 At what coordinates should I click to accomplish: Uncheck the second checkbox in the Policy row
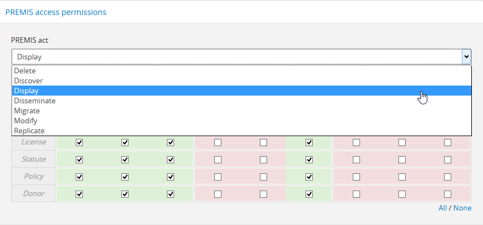(125, 177)
